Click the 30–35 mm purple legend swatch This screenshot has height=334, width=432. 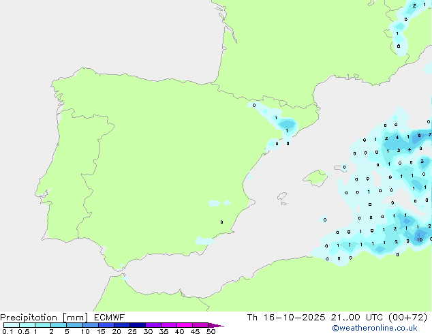pyautogui.click(x=153, y=325)
